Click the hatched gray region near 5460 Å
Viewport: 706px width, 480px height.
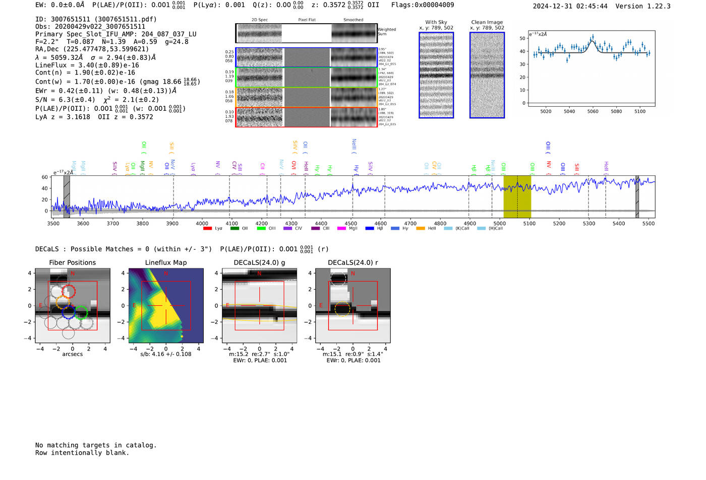(x=637, y=197)
